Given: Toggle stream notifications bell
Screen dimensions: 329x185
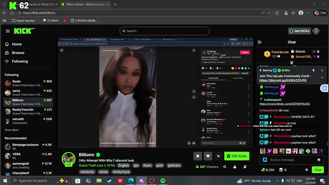Looking at the screenshot, I should click(198, 156).
